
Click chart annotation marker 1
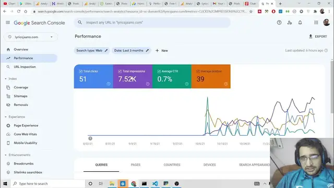[90, 138]
